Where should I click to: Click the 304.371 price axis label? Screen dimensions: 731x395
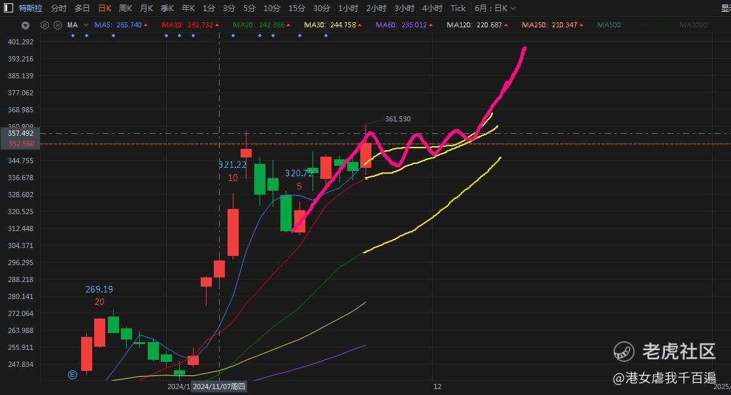point(20,245)
